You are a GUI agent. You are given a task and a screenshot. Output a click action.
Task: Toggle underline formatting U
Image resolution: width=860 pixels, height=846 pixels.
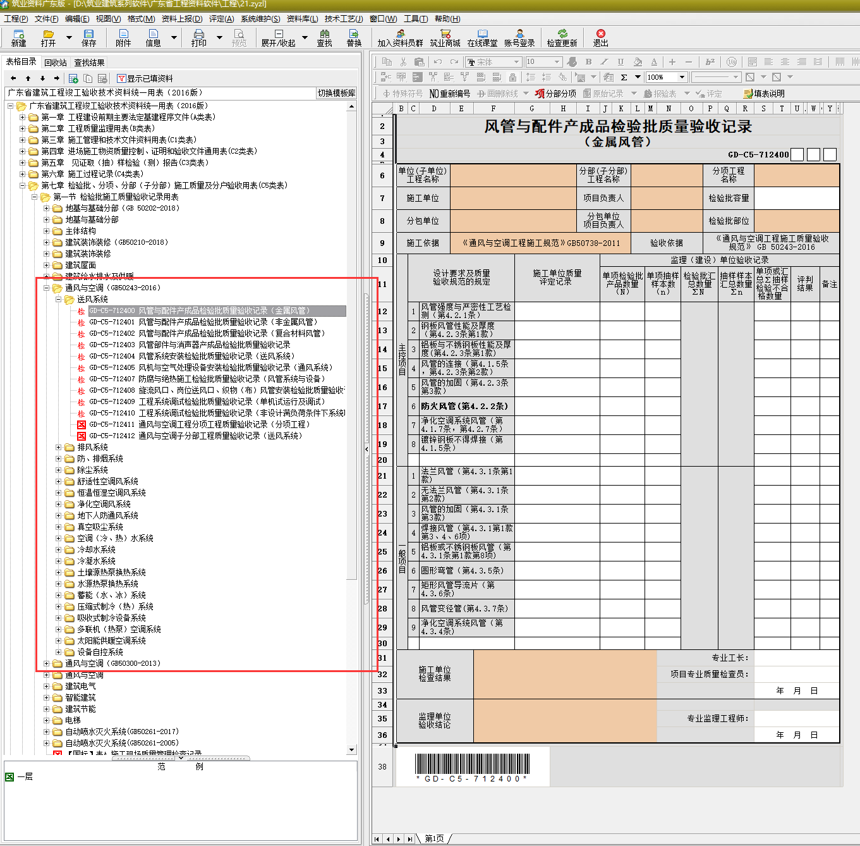[x=621, y=62]
